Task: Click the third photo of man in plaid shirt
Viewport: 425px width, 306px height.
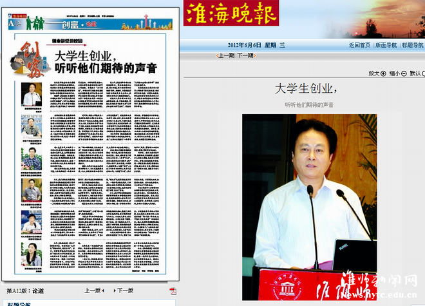Action: tap(32, 158)
